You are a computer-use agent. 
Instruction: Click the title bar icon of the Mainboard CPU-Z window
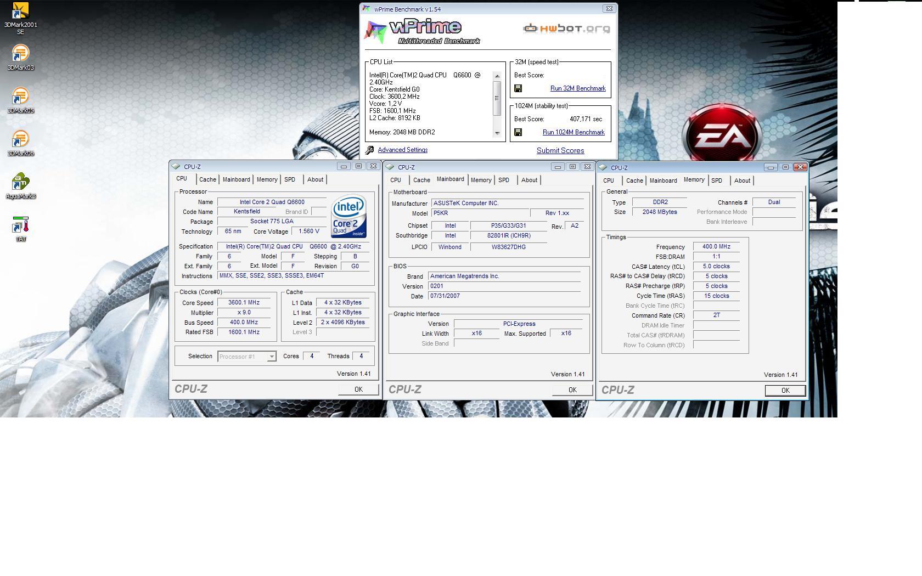tap(390, 167)
